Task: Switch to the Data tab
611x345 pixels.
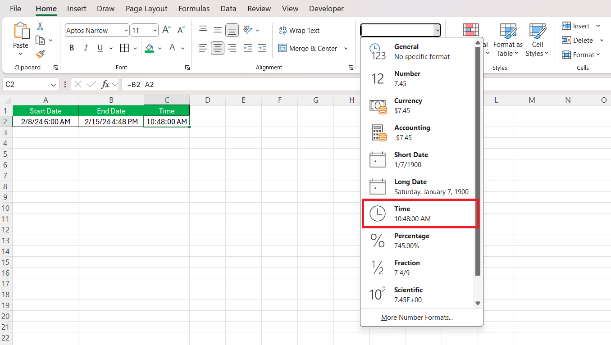Action: (x=228, y=9)
